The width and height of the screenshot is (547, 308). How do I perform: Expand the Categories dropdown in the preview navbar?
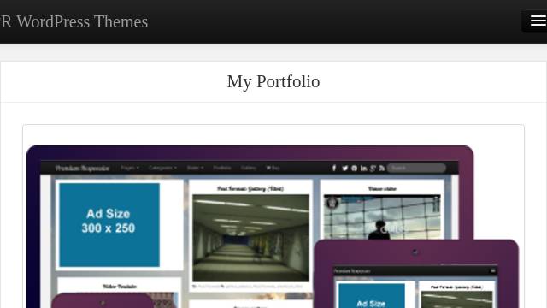(162, 168)
